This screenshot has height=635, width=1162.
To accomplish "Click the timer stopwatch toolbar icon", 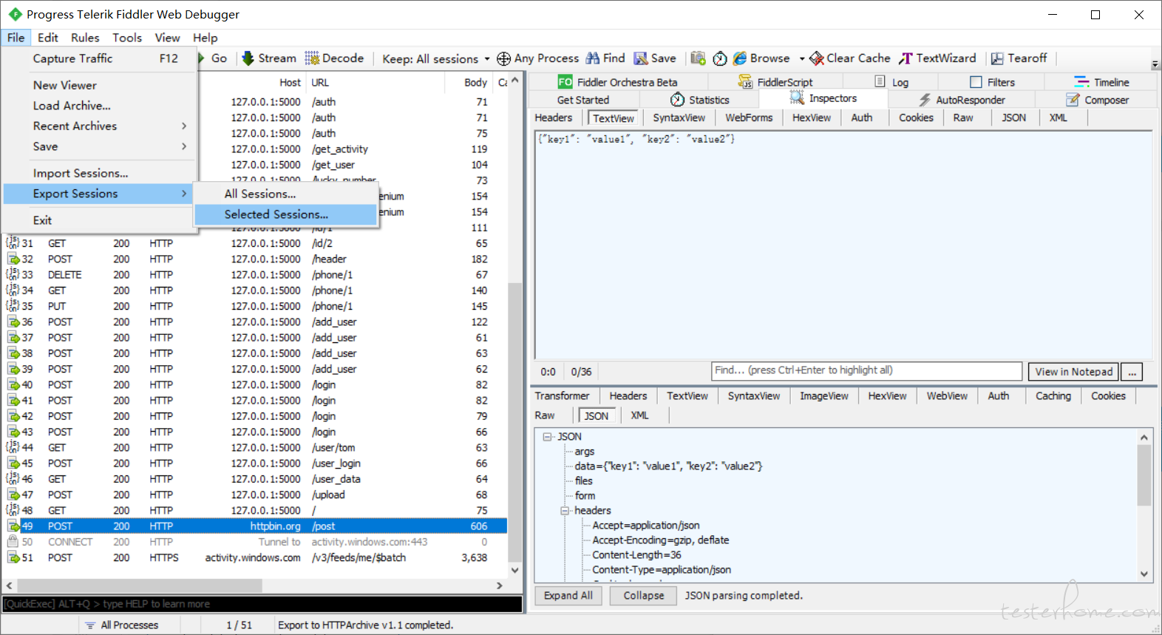I will [x=720, y=58].
